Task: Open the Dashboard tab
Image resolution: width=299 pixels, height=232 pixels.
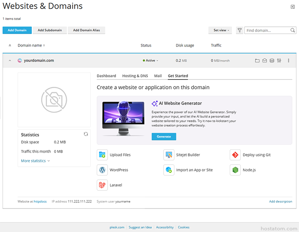Action: [106, 76]
